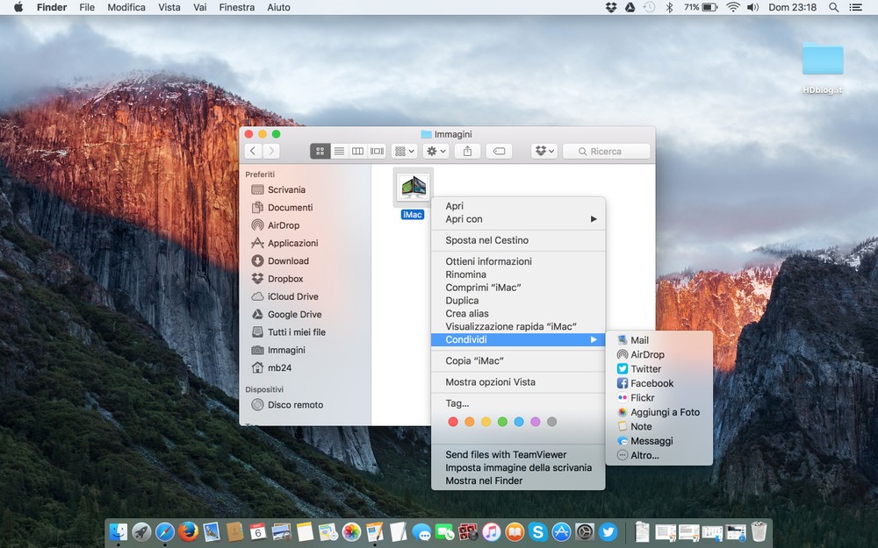
Task: Click the Share toolbar icon
Action: click(467, 151)
